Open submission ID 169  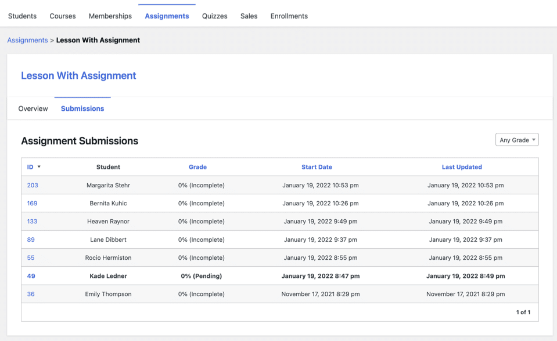33,204
